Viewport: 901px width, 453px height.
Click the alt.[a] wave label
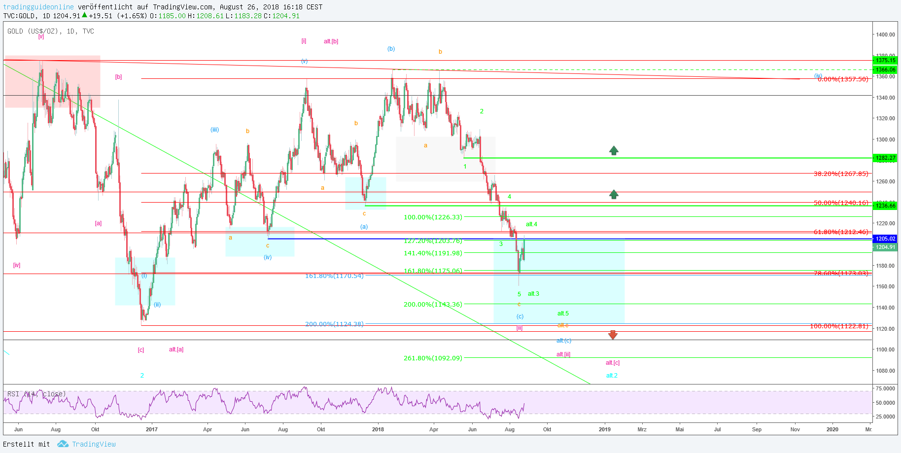tap(176, 349)
